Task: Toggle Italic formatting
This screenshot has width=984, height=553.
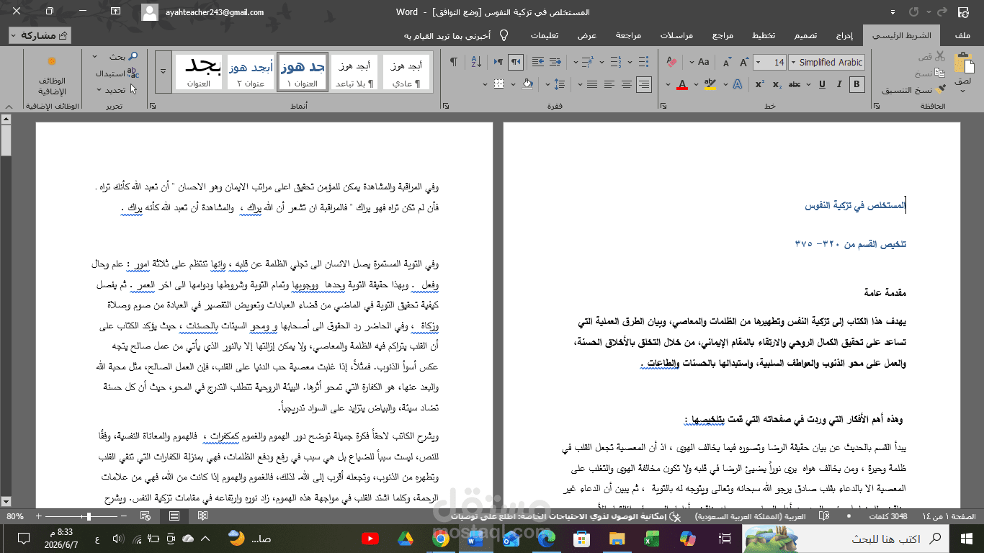Action: click(x=838, y=84)
